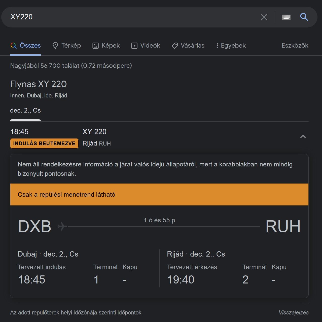This screenshot has height=322, width=322.
Task: Select the dec. 2., Cs date tab
Action: click(25, 111)
